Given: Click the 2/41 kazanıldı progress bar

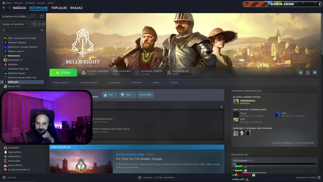Looking at the screenshot, I should pos(274,164).
